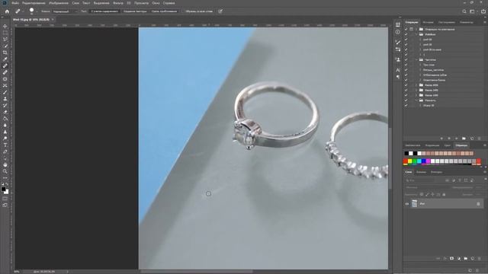This screenshot has height=274, width=488.
Task: Create new action in Actions panel
Action: click(x=472, y=139)
